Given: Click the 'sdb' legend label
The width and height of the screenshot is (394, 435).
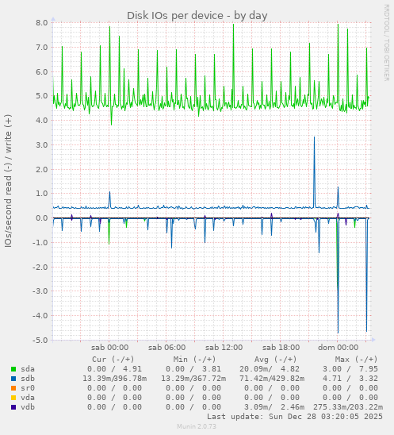Looking at the screenshot, I should click(28, 379).
